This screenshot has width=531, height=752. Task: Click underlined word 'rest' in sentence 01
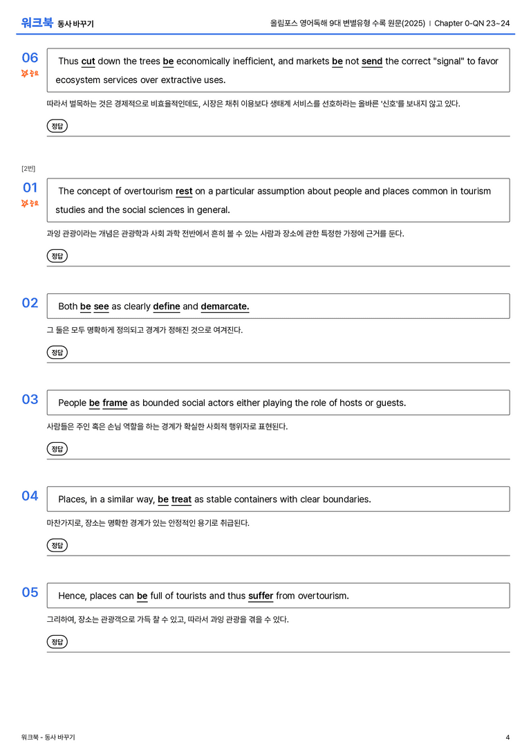click(184, 192)
